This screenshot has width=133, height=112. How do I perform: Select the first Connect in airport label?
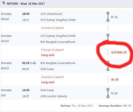click(x=52, y=28)
